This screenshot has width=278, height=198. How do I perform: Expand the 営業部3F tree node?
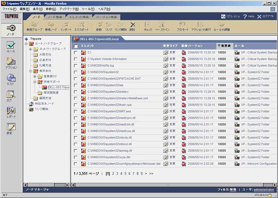tap(35, 76)
